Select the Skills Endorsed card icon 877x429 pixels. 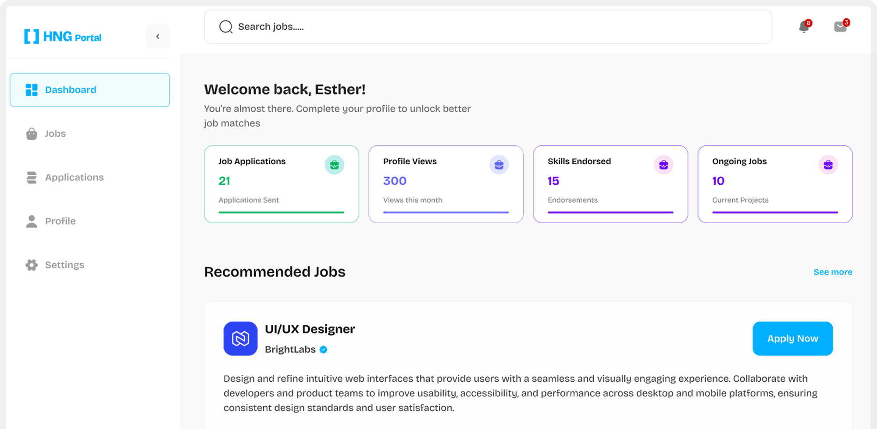(x=663, y=165)
